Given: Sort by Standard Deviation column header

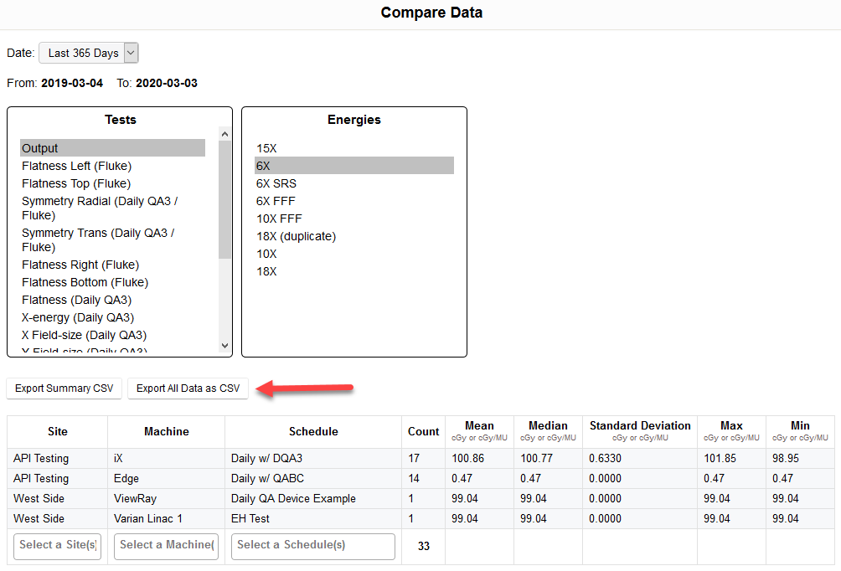Looking at the screenshot, I should click(640, 426).
